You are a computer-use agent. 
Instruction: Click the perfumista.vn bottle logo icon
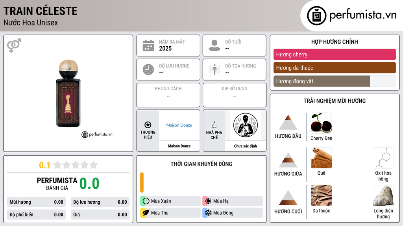[x=316, y=16]
